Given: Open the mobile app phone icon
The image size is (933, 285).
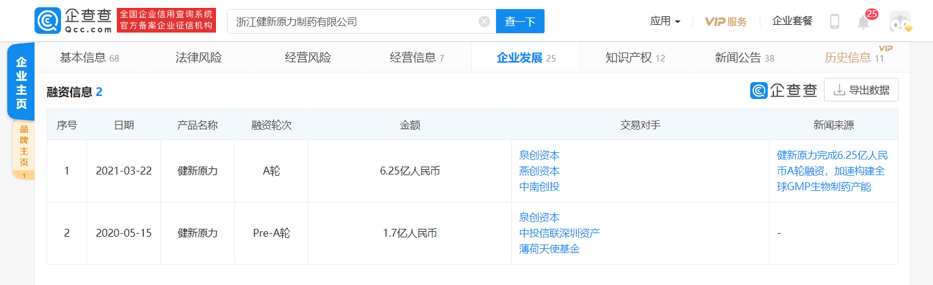Looking at the screenshot, I should (834, 22).
